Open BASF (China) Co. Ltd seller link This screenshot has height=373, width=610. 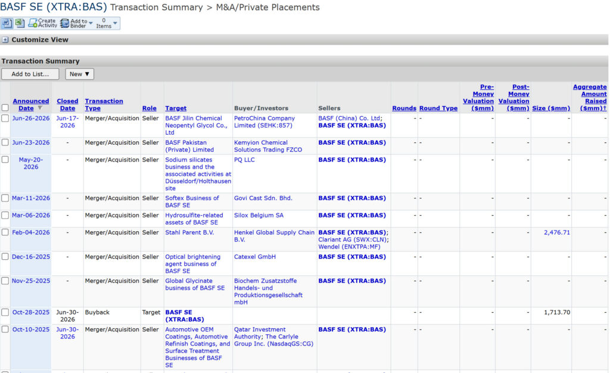pyautogui.click(x=349, y=118)
